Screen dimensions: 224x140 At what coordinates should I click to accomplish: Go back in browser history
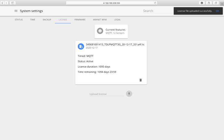(2, 3)
